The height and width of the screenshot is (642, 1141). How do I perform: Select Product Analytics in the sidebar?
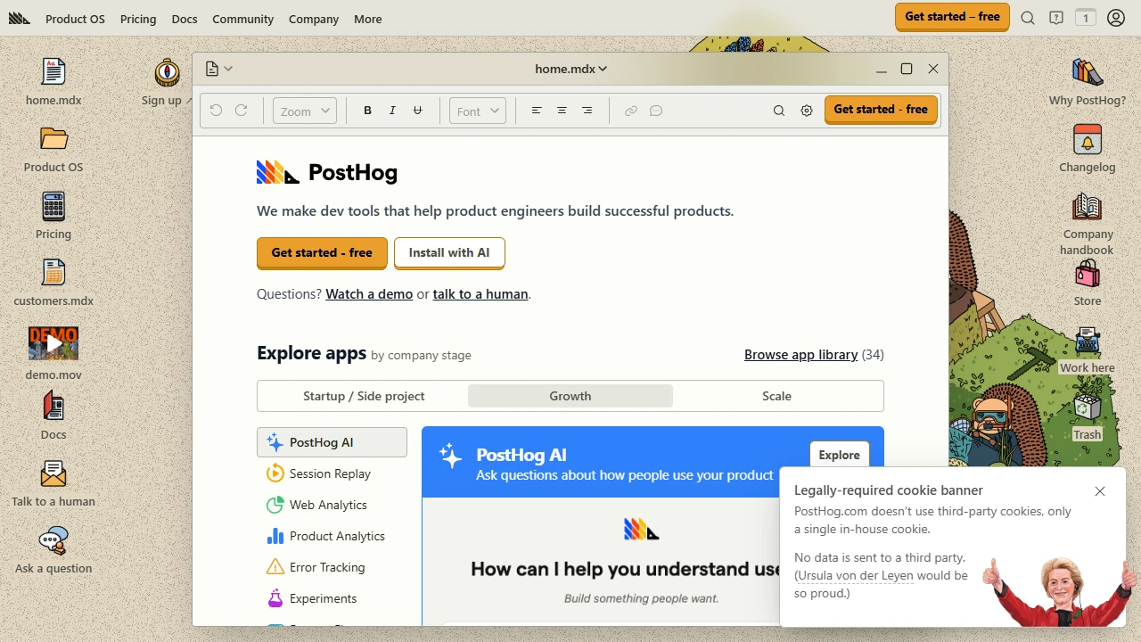337,536
